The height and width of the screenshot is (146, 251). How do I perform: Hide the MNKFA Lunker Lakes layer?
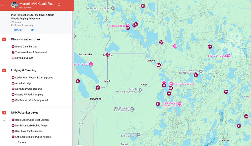(4, 113)
